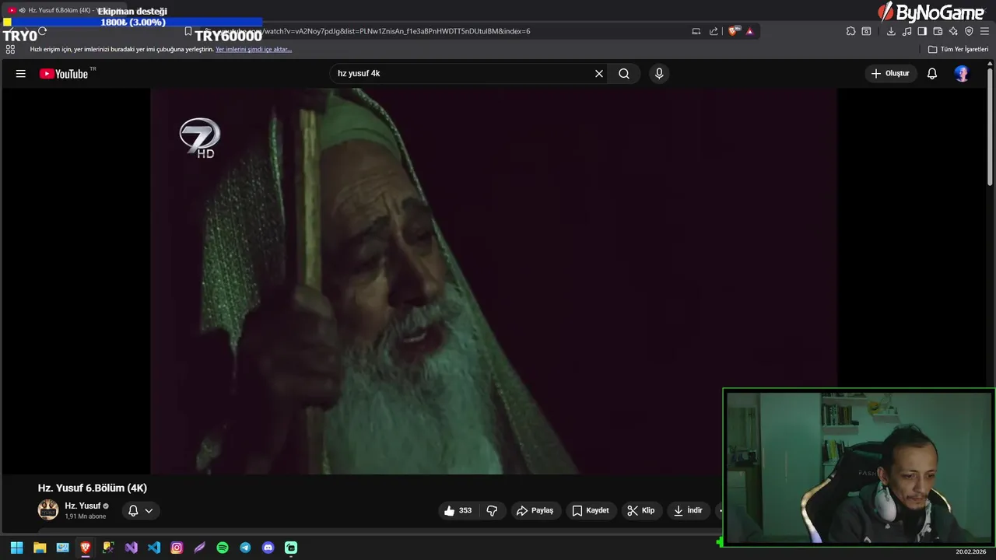The image size is (996, 560).
Task: Click the video title 'Hz. Yusuf 6.Bölüm (4K)'
Action: pos(93,488)
